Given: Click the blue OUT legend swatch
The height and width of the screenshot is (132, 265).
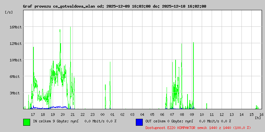Looking at the screenshot, I should [139, 122].
